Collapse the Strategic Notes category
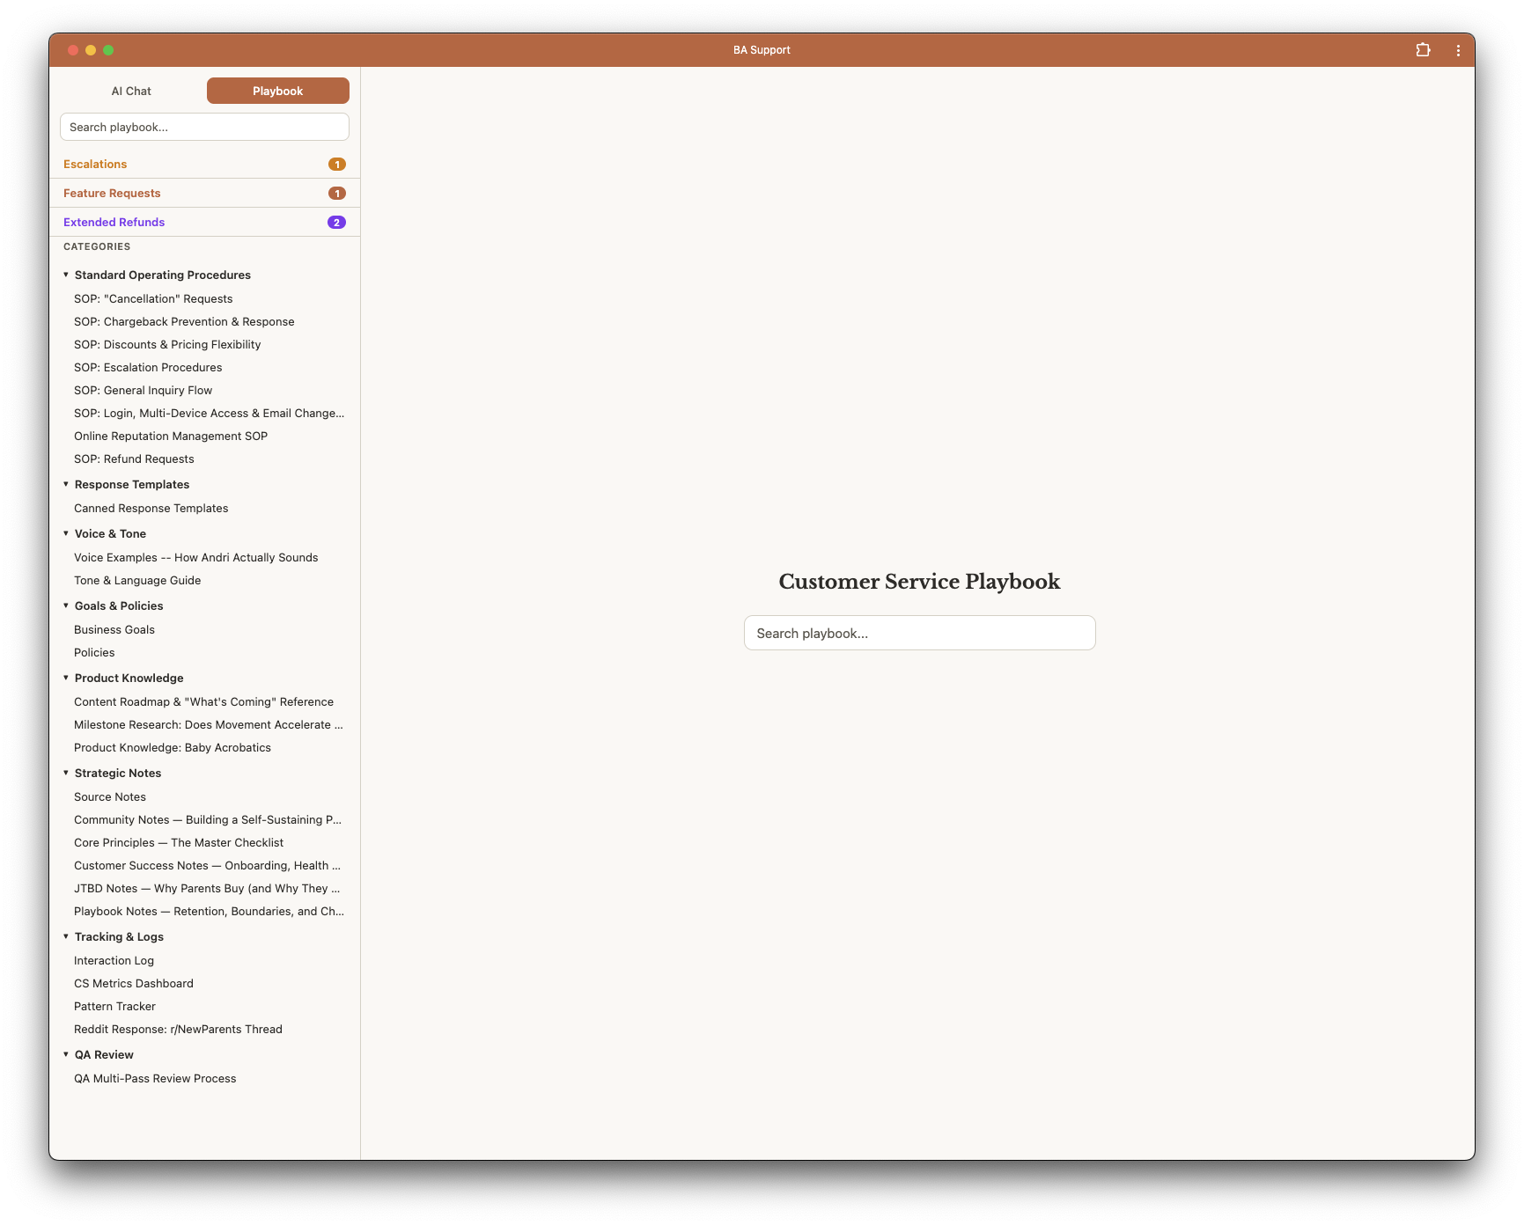This screenshot has width=1524, height=1225. [x=66, y=773]
